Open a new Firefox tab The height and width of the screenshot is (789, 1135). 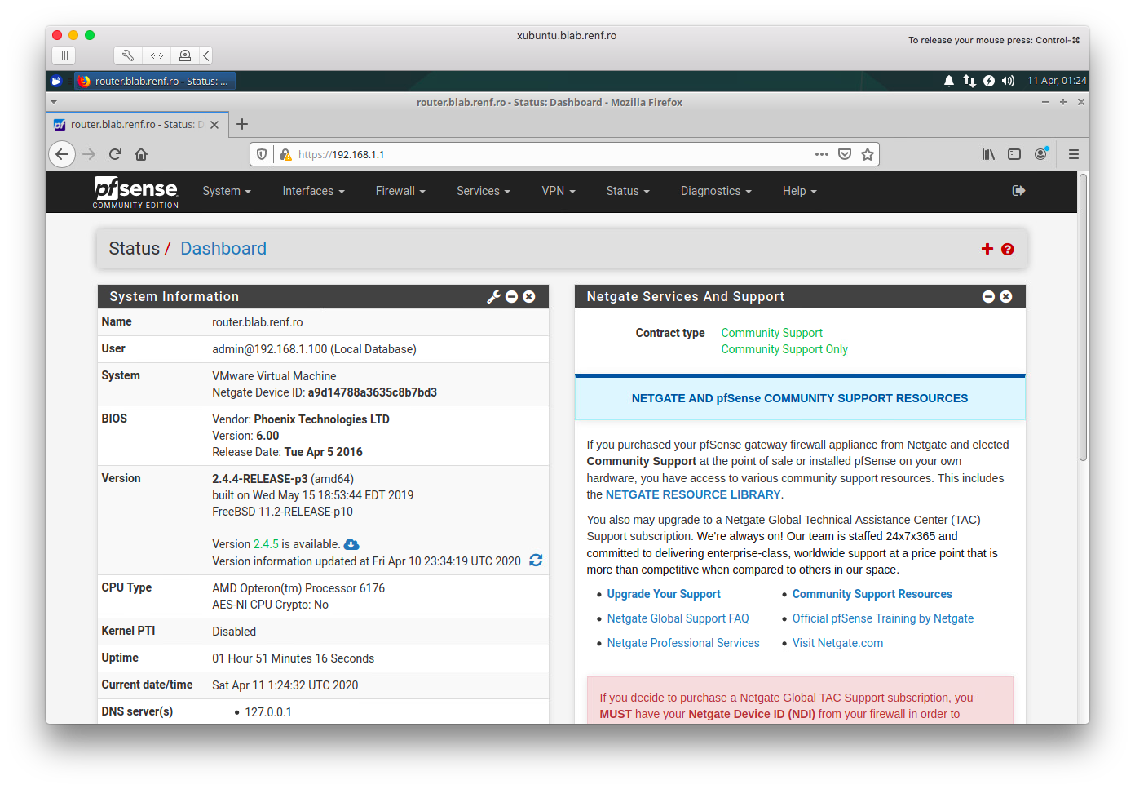[x=242, y=124]
